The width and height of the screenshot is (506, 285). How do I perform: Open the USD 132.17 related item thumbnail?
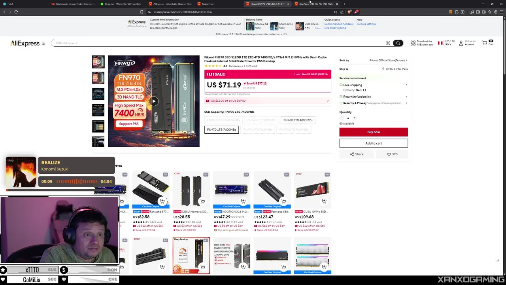click(x=274, y=26)
